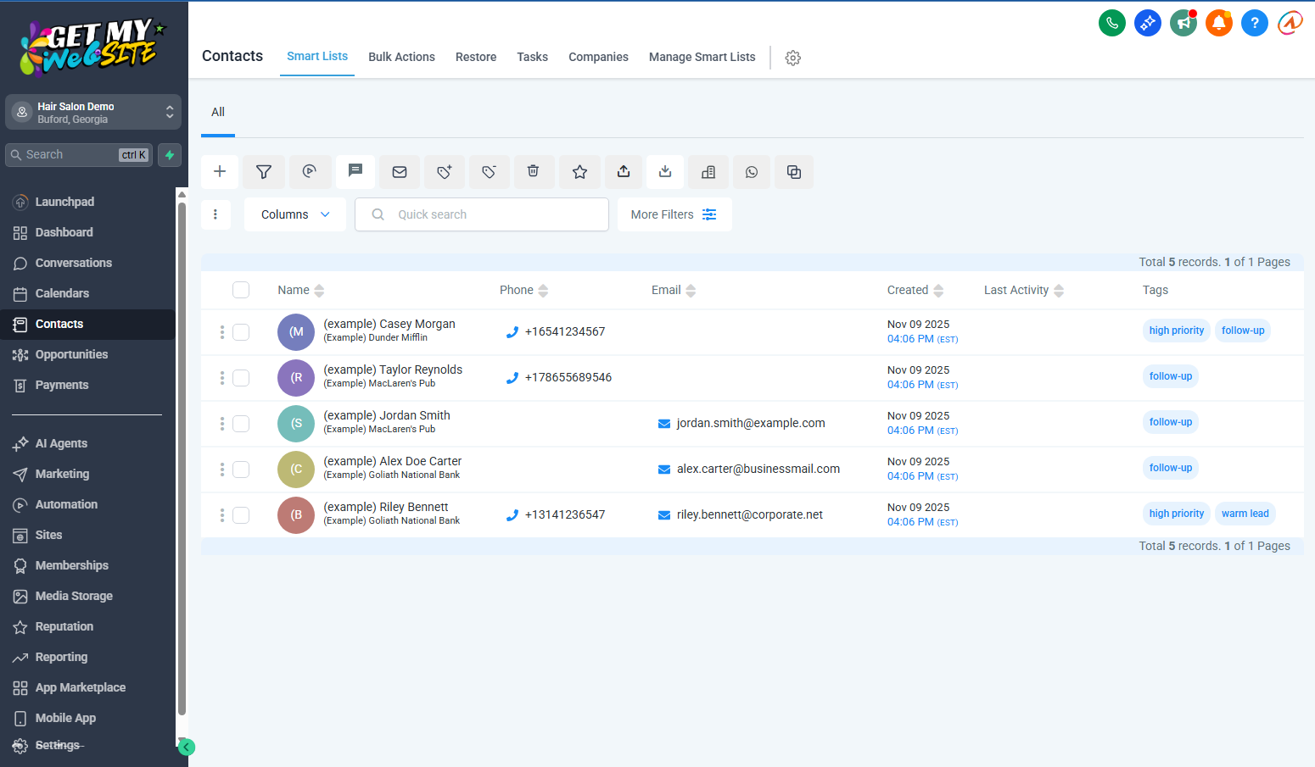The width and height of the screenshot is (1315, 767).
Task: Click the star review icon in toolbar
Action: [x=579, y=172]
